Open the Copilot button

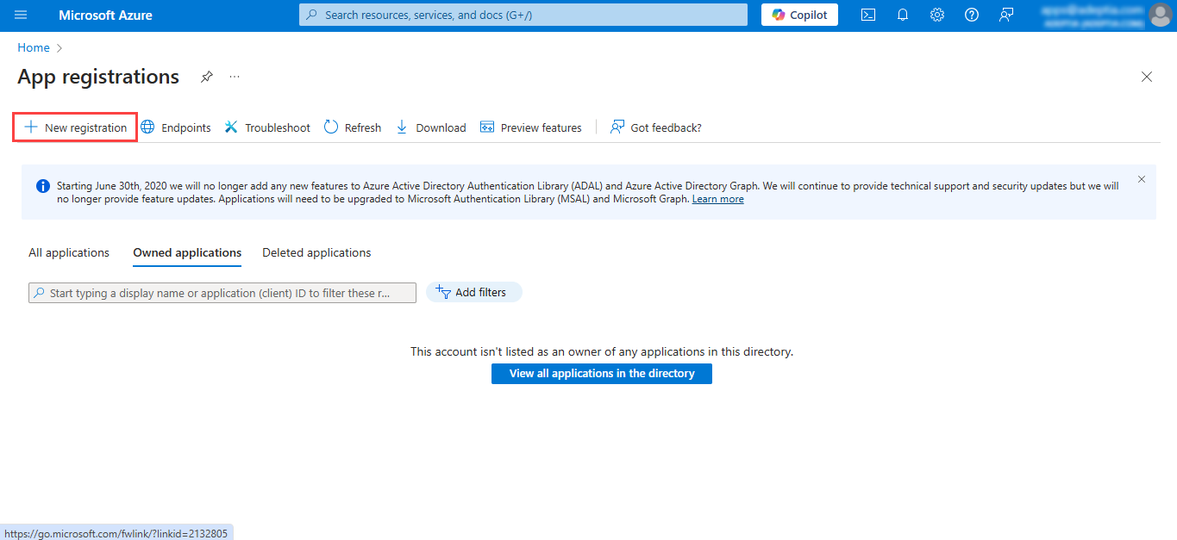coord(799,15)
